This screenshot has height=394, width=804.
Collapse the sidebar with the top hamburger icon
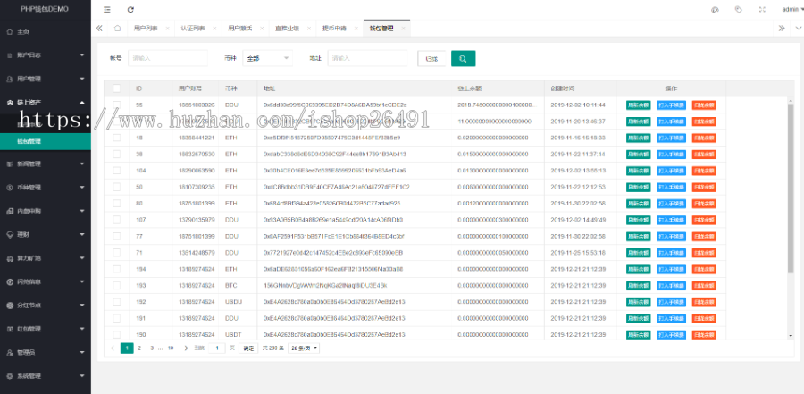click(106, 9)
